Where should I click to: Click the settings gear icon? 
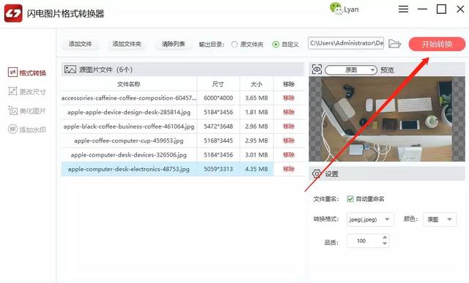click(x=317, y=173)
